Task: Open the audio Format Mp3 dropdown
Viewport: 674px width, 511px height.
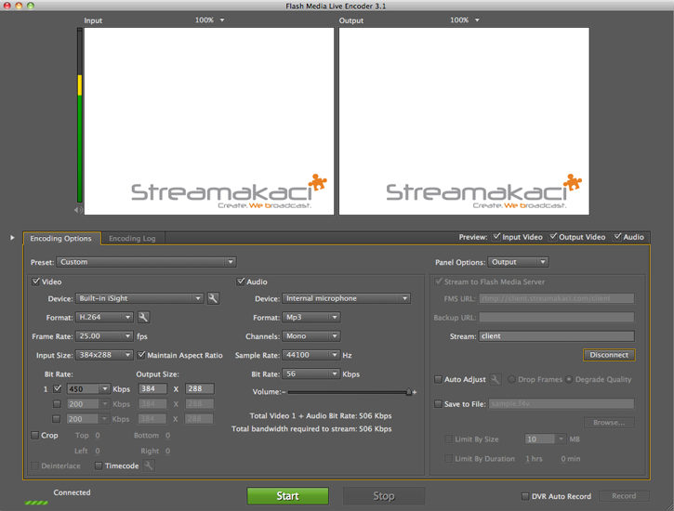Action: [311, 318]
